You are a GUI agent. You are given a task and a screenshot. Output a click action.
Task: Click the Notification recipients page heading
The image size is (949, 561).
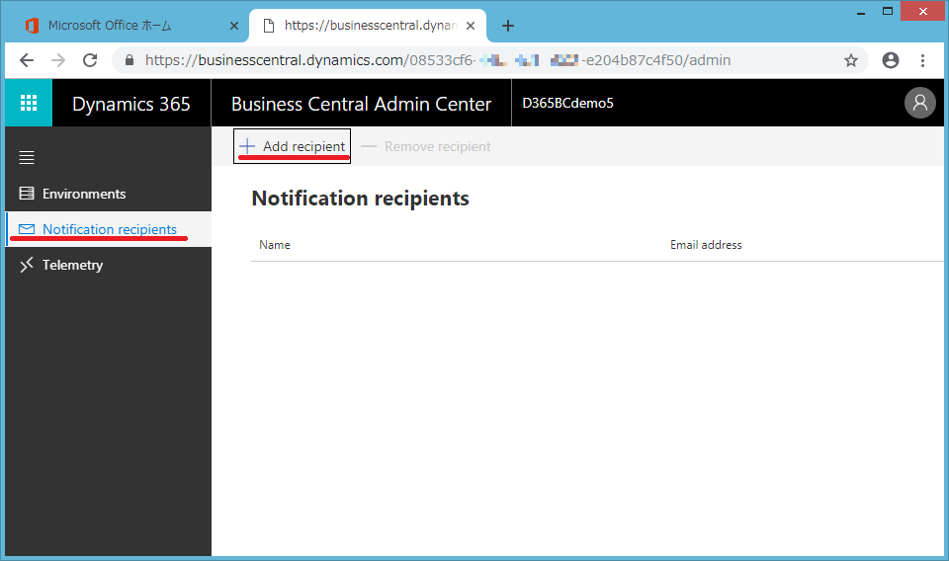tap(361, 199)
